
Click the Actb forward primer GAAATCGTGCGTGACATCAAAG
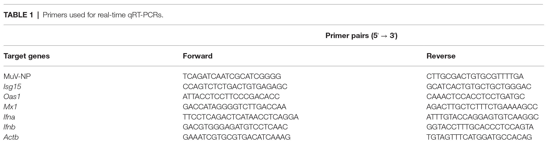click(237, 137)
